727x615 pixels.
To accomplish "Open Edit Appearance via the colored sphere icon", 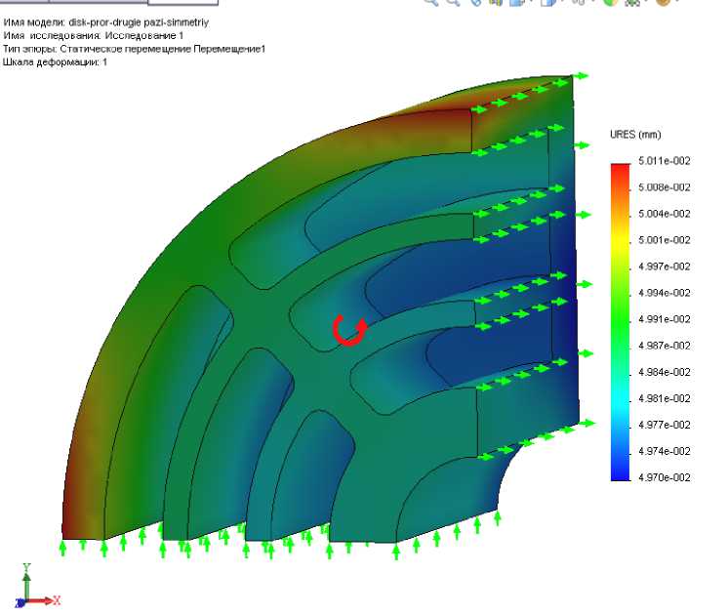I will tap(610, 3).
